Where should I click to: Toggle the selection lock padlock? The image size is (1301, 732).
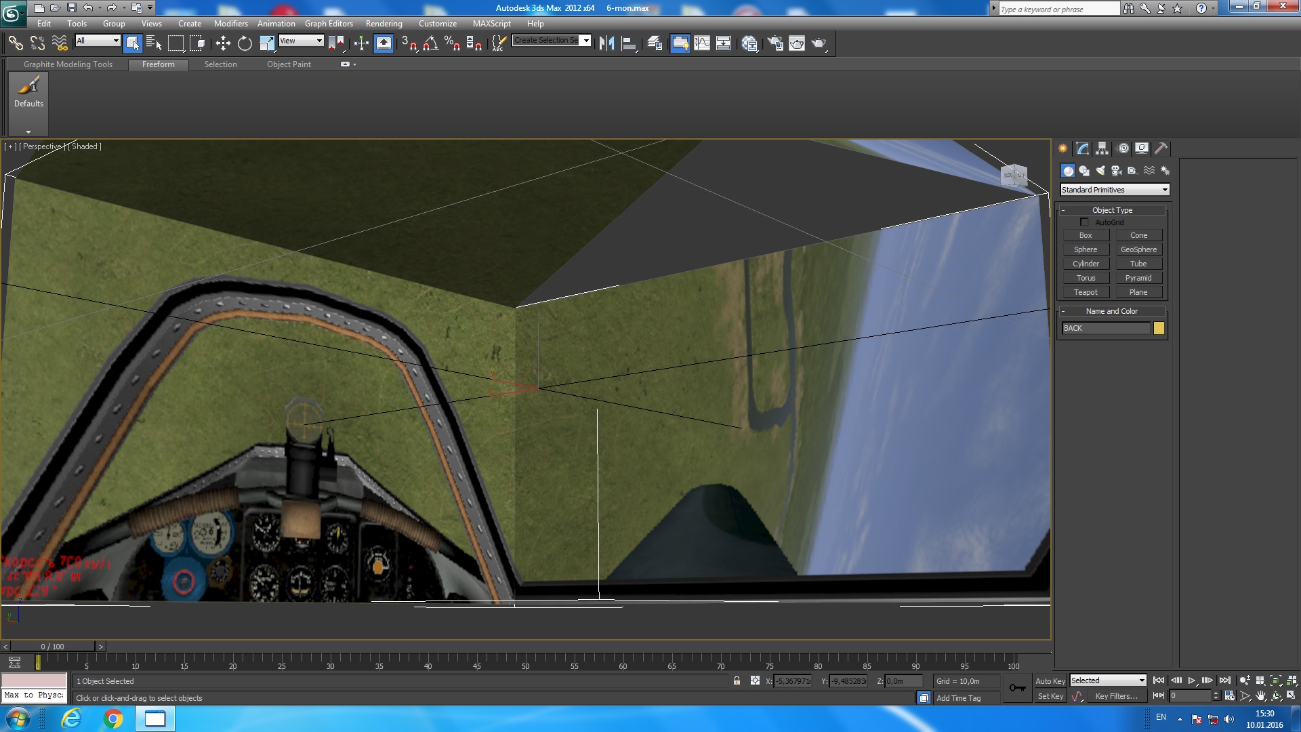point(737,681)
